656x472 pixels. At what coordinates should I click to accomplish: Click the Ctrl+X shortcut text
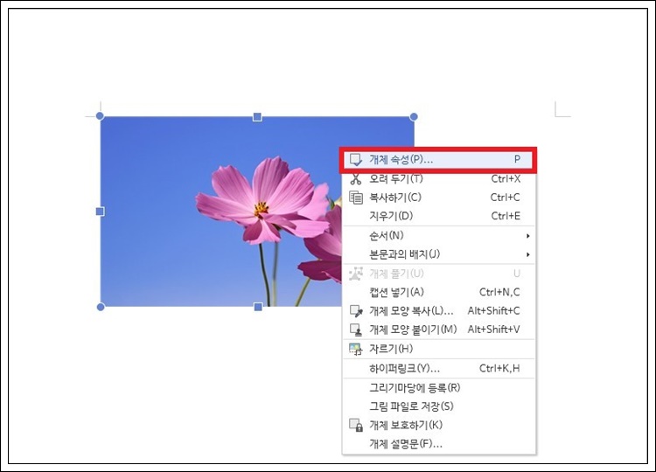[x=506, y=179]
